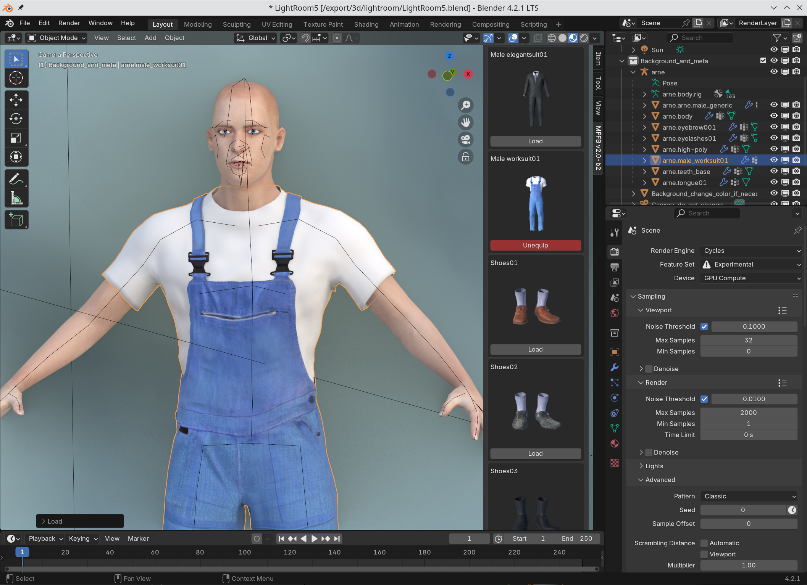Open the Modifiers wrench properties icon
This screenshot has width=807, height=585.
615,367
